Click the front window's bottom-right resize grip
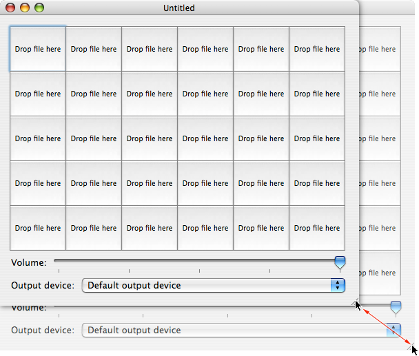The width and height of the screenshot is (419, 356). pos(355,302)
